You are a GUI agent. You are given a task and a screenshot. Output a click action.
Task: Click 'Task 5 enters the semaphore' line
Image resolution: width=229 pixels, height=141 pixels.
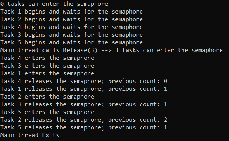pyautogui.click(x=47, y=112)
